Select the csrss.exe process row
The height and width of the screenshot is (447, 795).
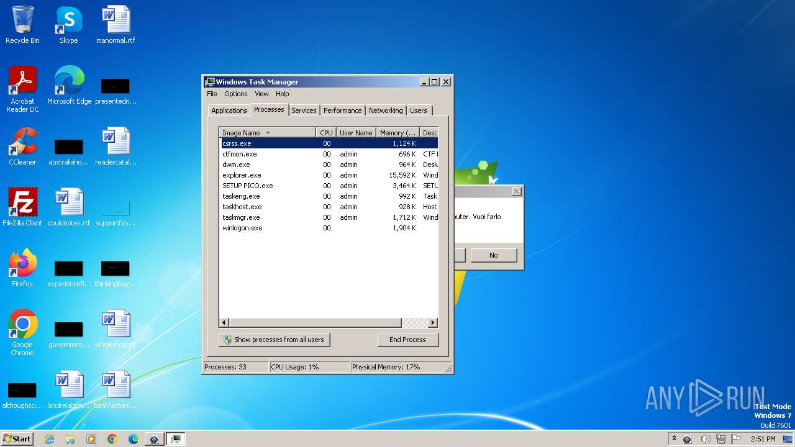[329, 143]
